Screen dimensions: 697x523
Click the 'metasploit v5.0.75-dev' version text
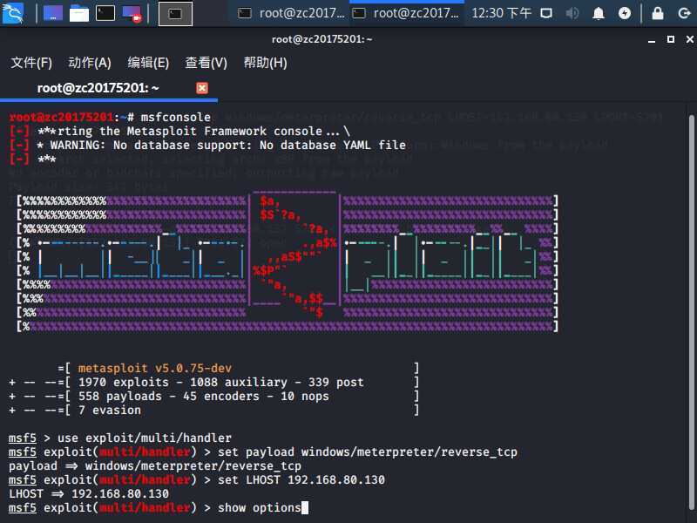pyautogui.click(x=155, y=368)
